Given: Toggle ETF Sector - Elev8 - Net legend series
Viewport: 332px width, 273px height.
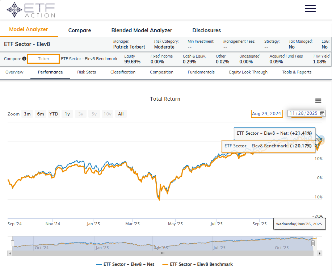Looking at the screenshot, I should coord(125,264).
